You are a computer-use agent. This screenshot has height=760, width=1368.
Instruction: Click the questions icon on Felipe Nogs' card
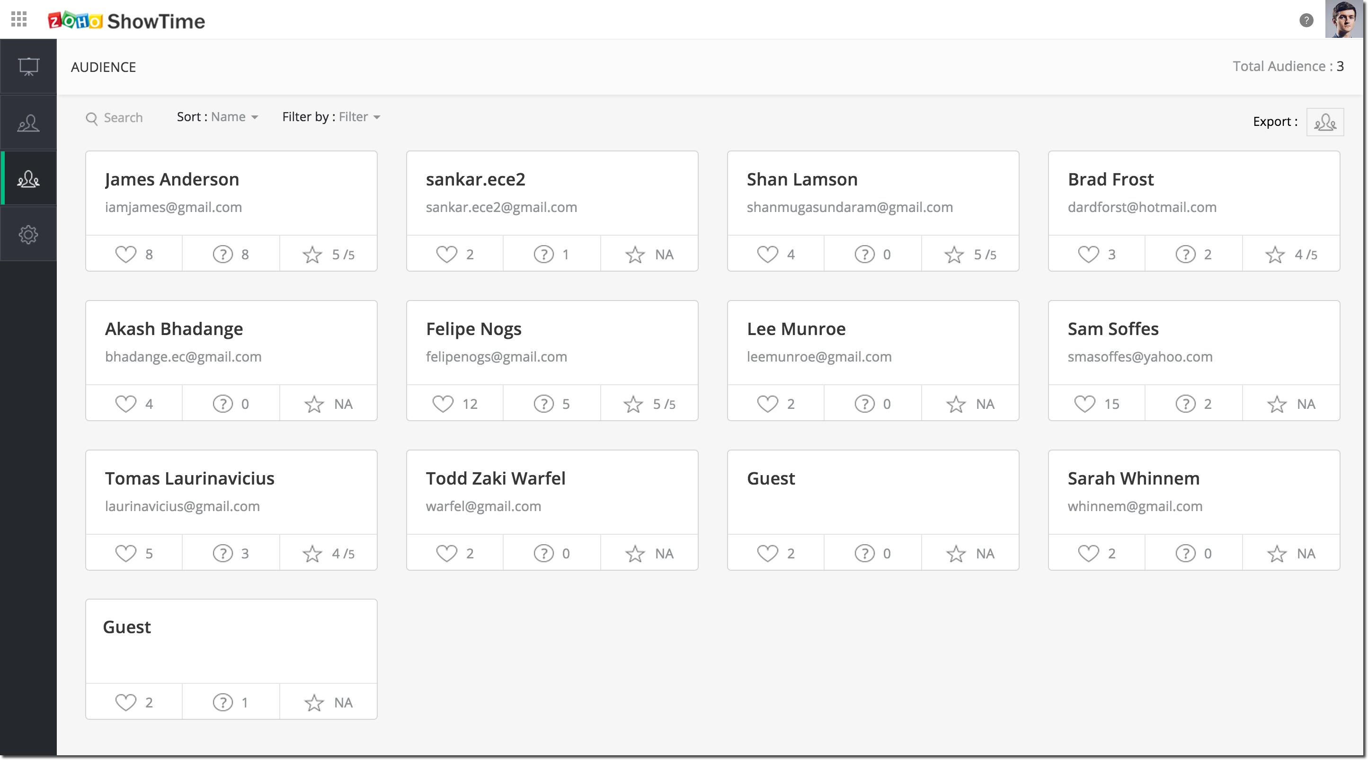point(543,404)
